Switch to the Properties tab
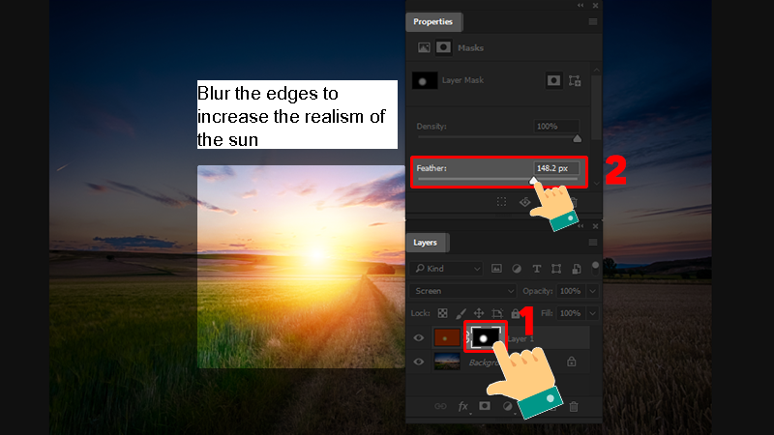 432,21
